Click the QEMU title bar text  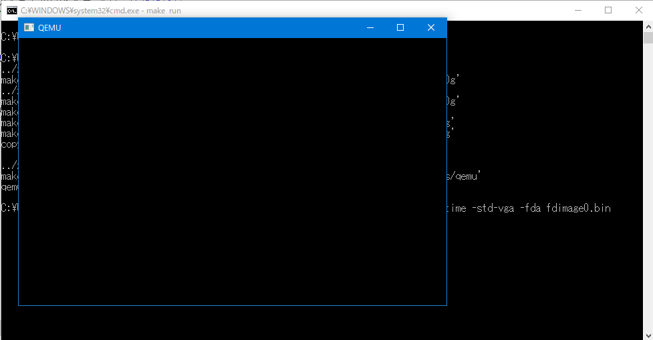pos(49,28)
